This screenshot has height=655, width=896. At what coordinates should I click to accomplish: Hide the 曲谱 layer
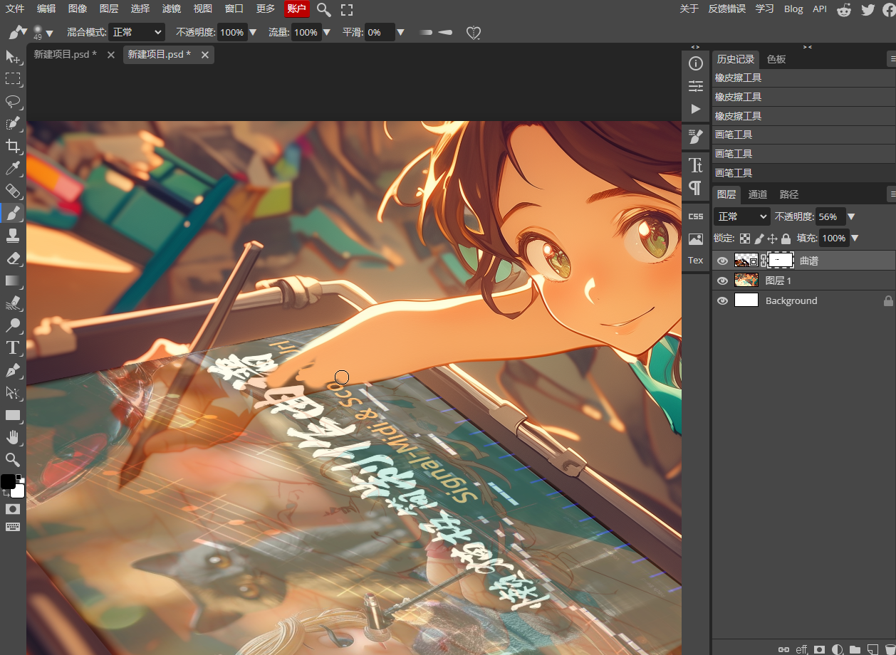pyautogui.click(x=722, y=261)
